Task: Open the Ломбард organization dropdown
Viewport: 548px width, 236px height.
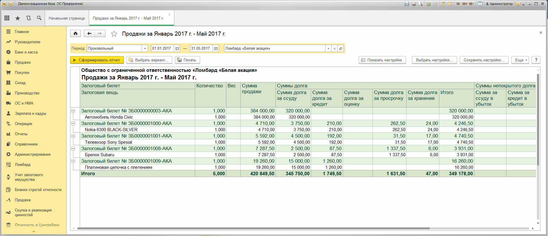Action: (x=328, y=48)
